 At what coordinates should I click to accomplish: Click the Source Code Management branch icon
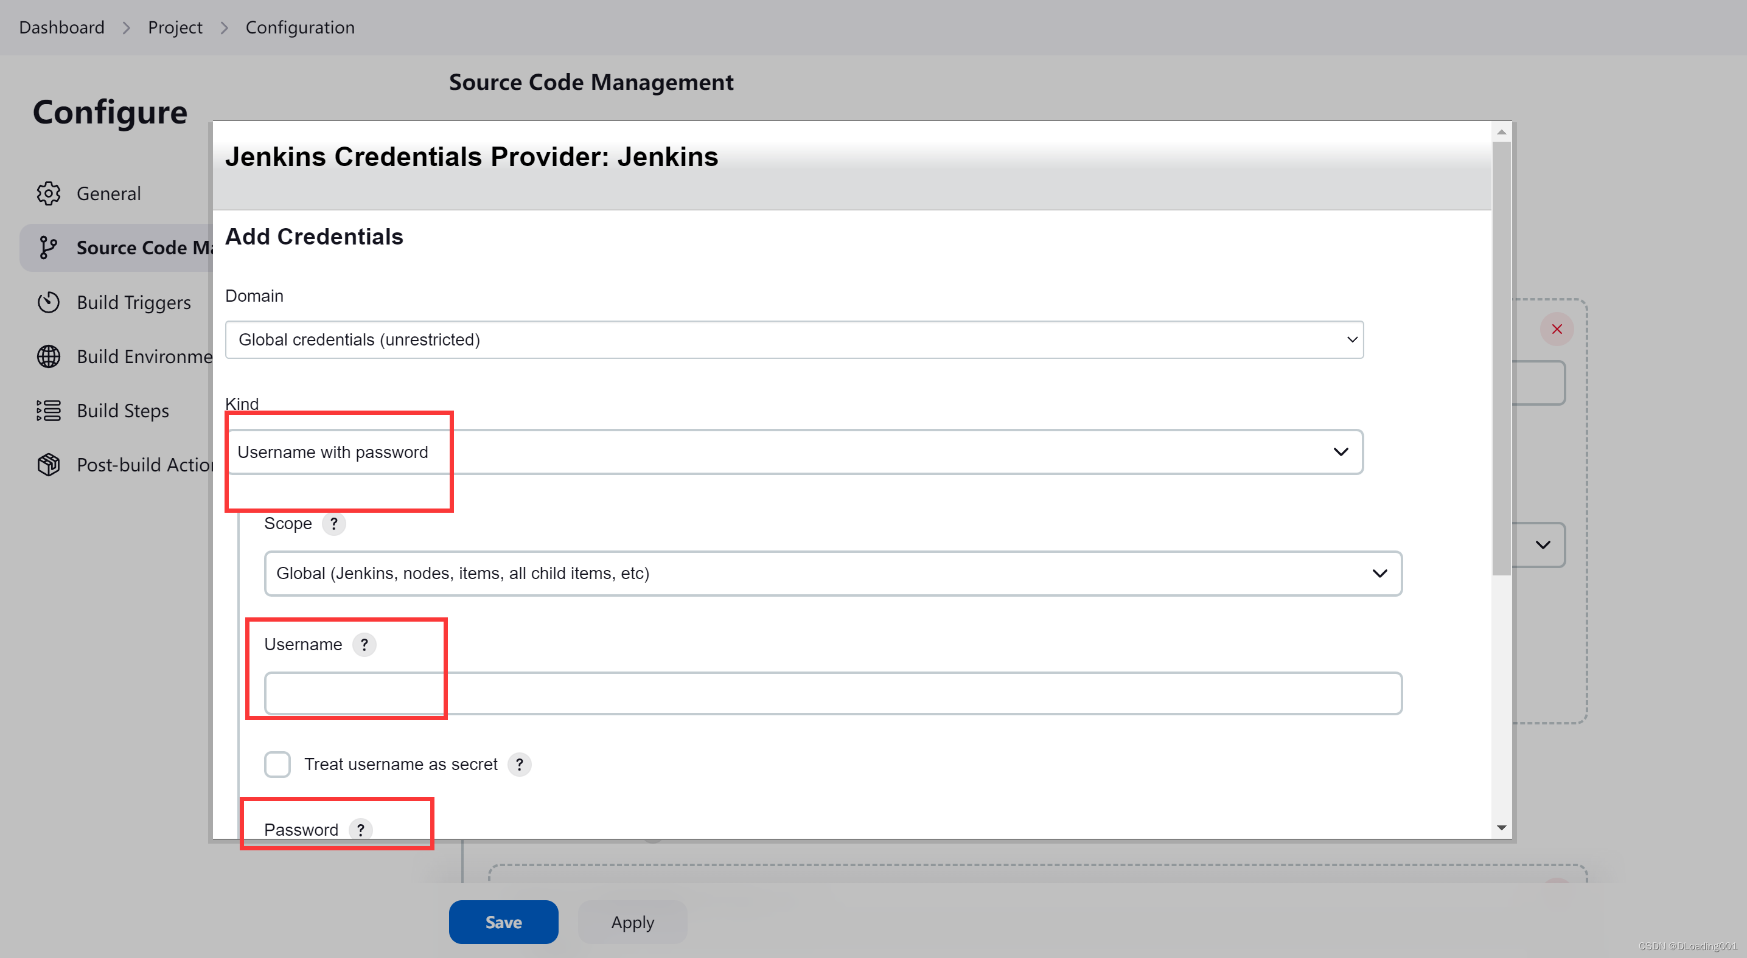coord(48,248)
